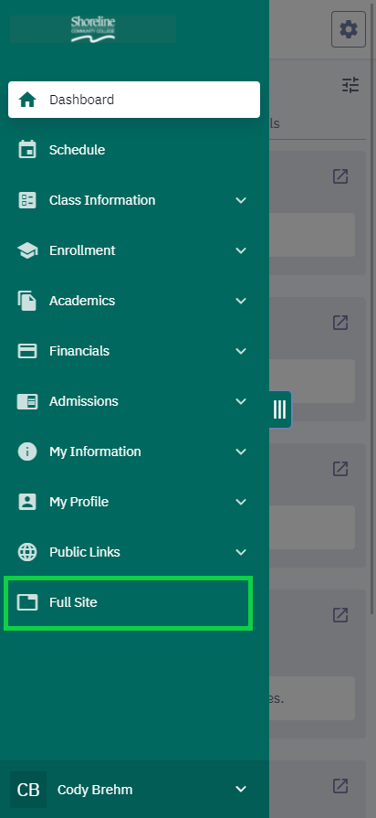Click the Enrollment graduation cap icon
The height and width of the screenshot is (818, 376).
[x=27, y=250]
